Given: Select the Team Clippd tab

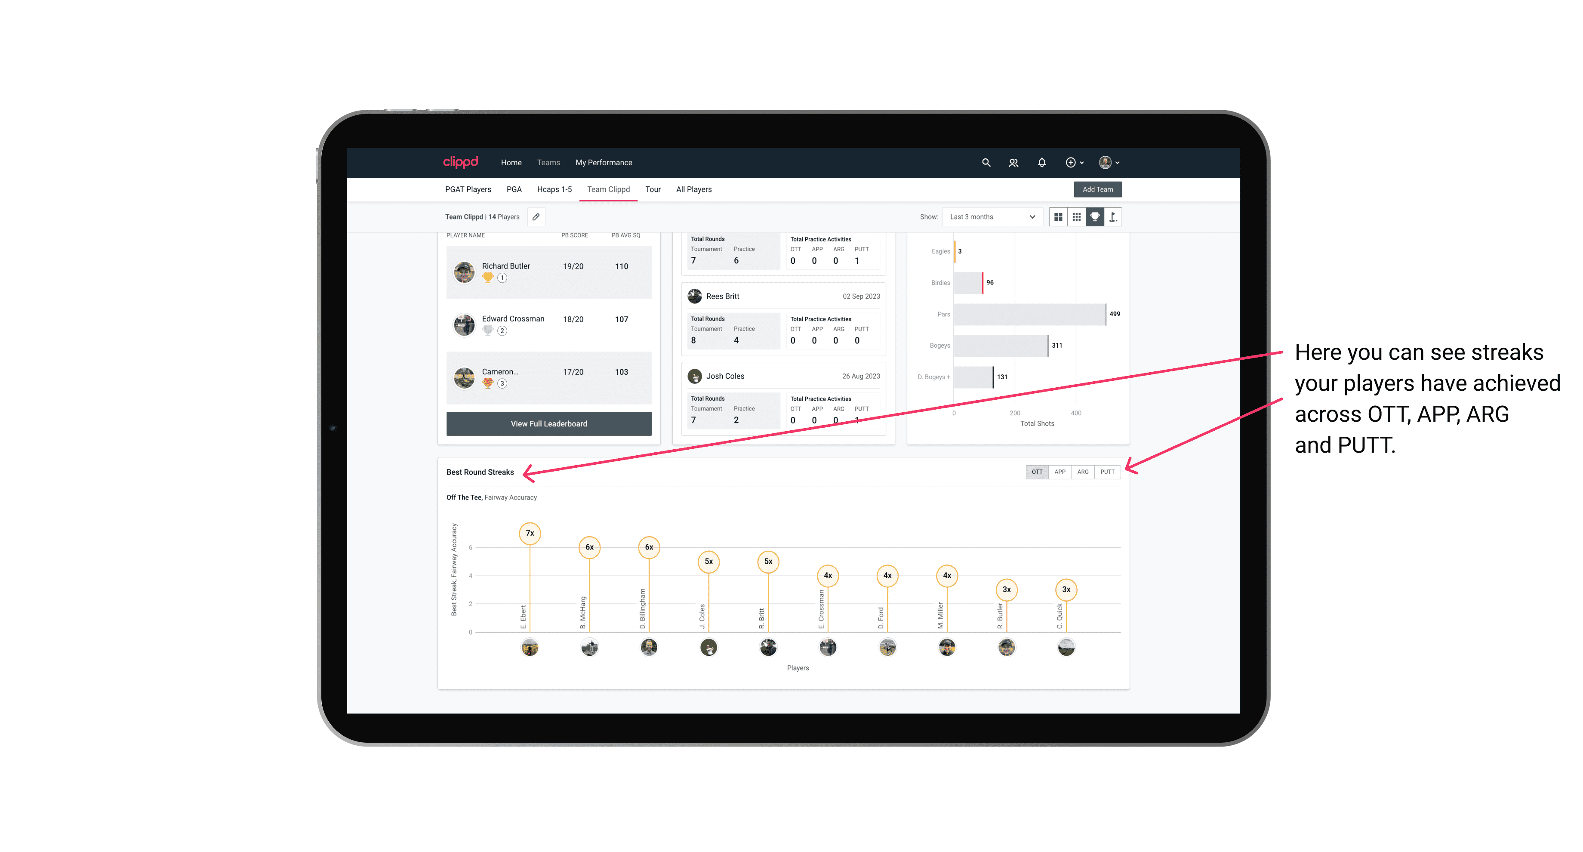Looking at the screenshot, I should point(608,189).
